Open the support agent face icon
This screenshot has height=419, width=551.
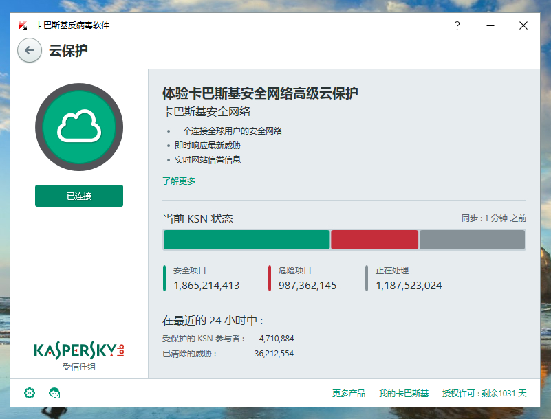click(x=54, y=393)
